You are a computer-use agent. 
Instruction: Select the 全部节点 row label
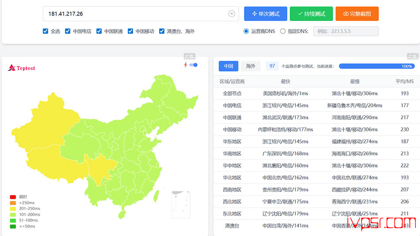[232, 94]
